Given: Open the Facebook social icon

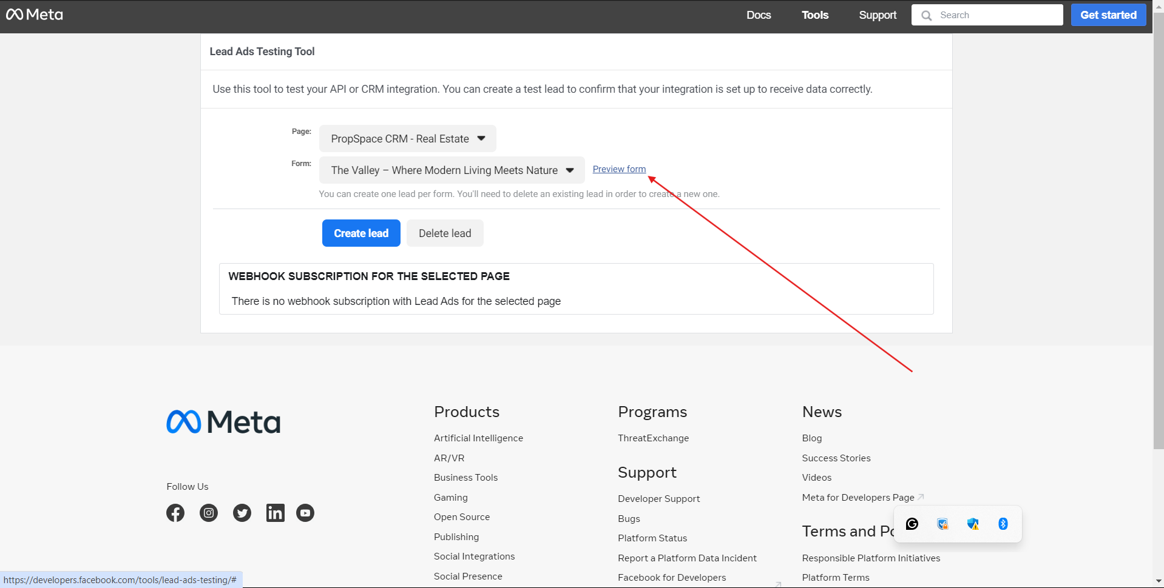Looking at the screenshot, I should [175, 513].
